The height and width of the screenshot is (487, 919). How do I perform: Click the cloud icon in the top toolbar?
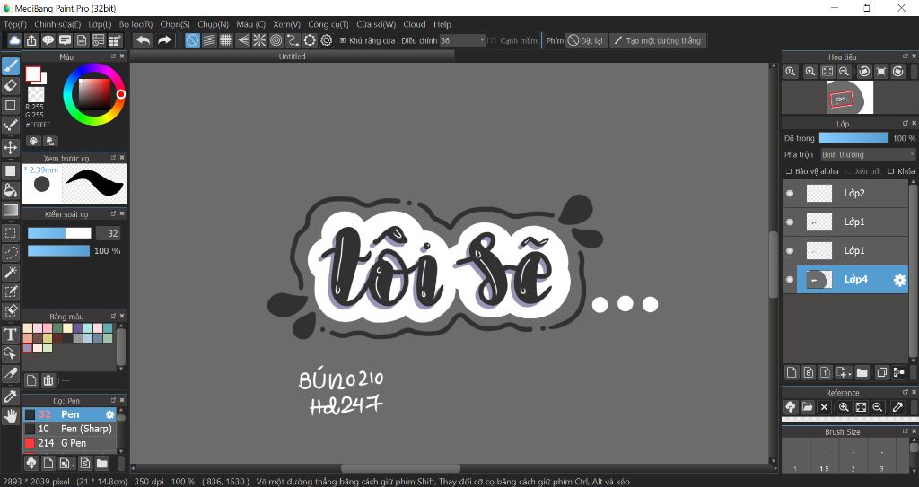14,40
